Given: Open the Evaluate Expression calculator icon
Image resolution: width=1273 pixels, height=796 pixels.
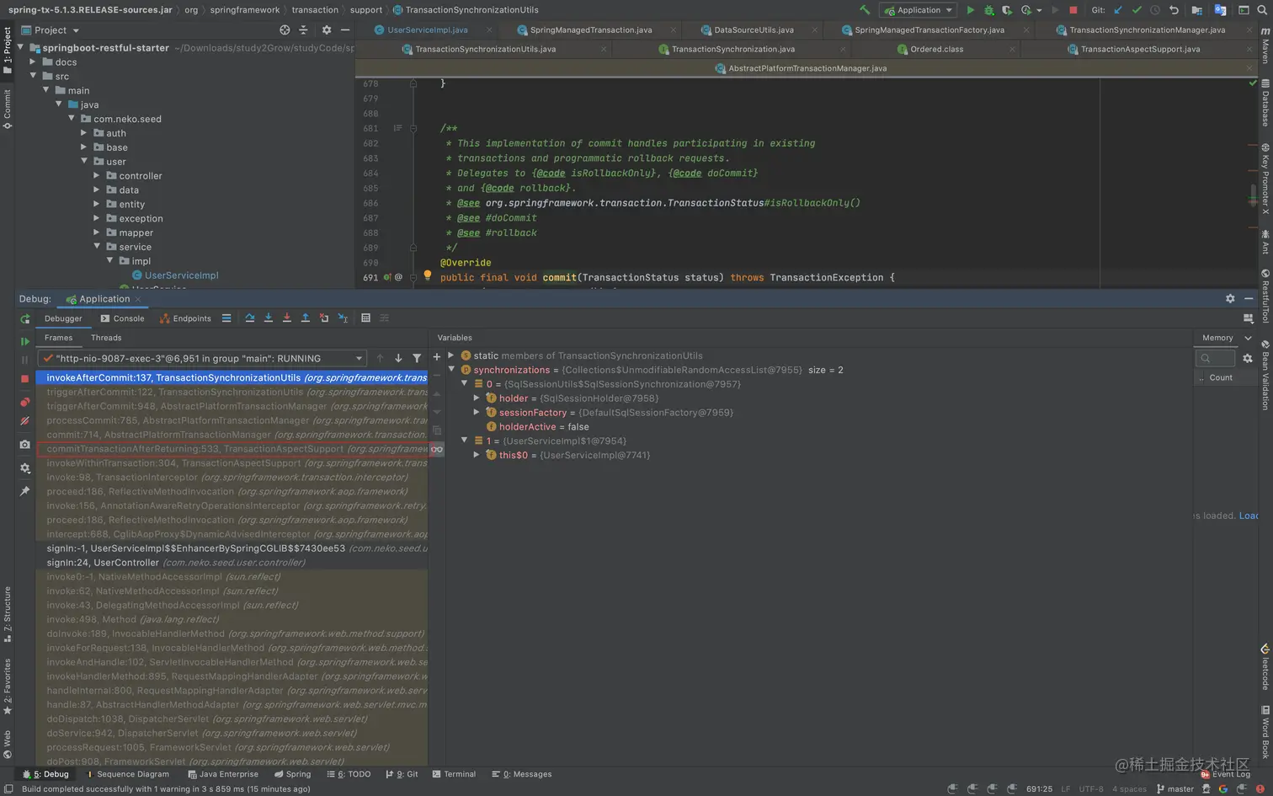Looking at the screenshot, I should 365,318.
